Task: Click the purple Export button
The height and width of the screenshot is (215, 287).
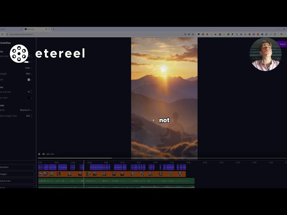Action: click(282, 44)
